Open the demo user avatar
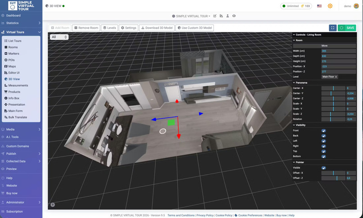Viewport: 363px width, 218px height. point(356,6)
